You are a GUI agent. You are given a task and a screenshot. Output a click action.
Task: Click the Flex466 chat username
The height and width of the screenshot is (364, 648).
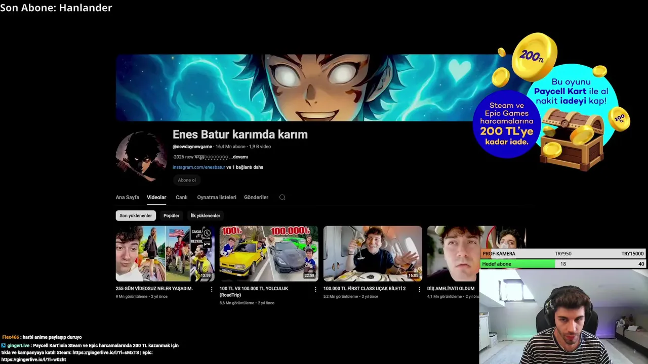pyautogui.click(x=11, y=337)
